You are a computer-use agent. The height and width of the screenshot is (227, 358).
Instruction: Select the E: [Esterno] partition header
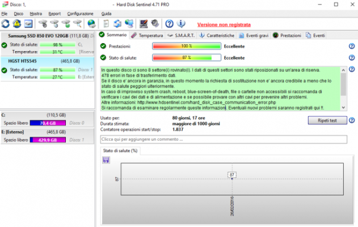(x=48, y=132)
